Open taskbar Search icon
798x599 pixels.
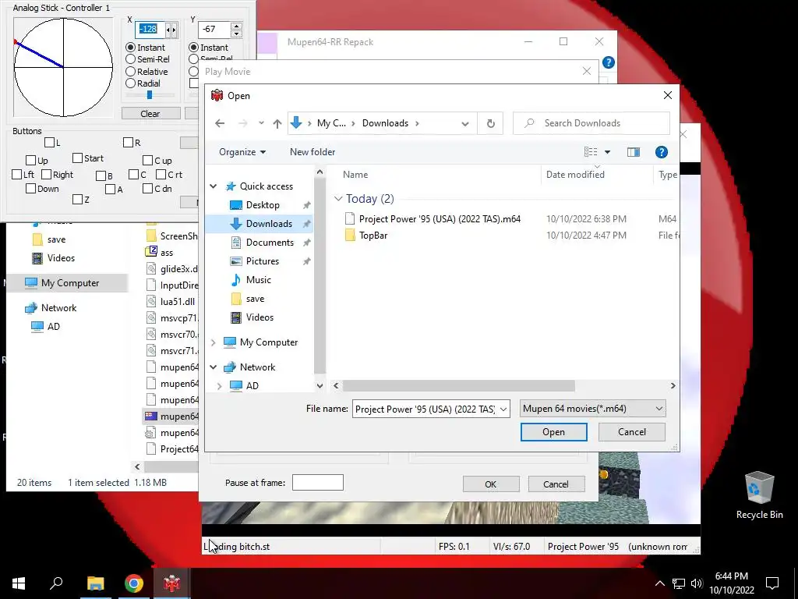click(x=56, y=583)
